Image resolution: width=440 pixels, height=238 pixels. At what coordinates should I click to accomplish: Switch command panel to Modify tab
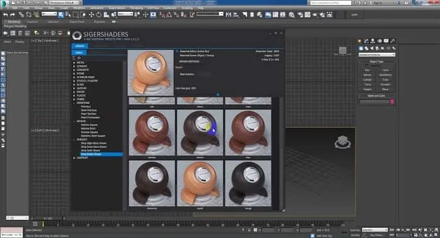[366, 41]
